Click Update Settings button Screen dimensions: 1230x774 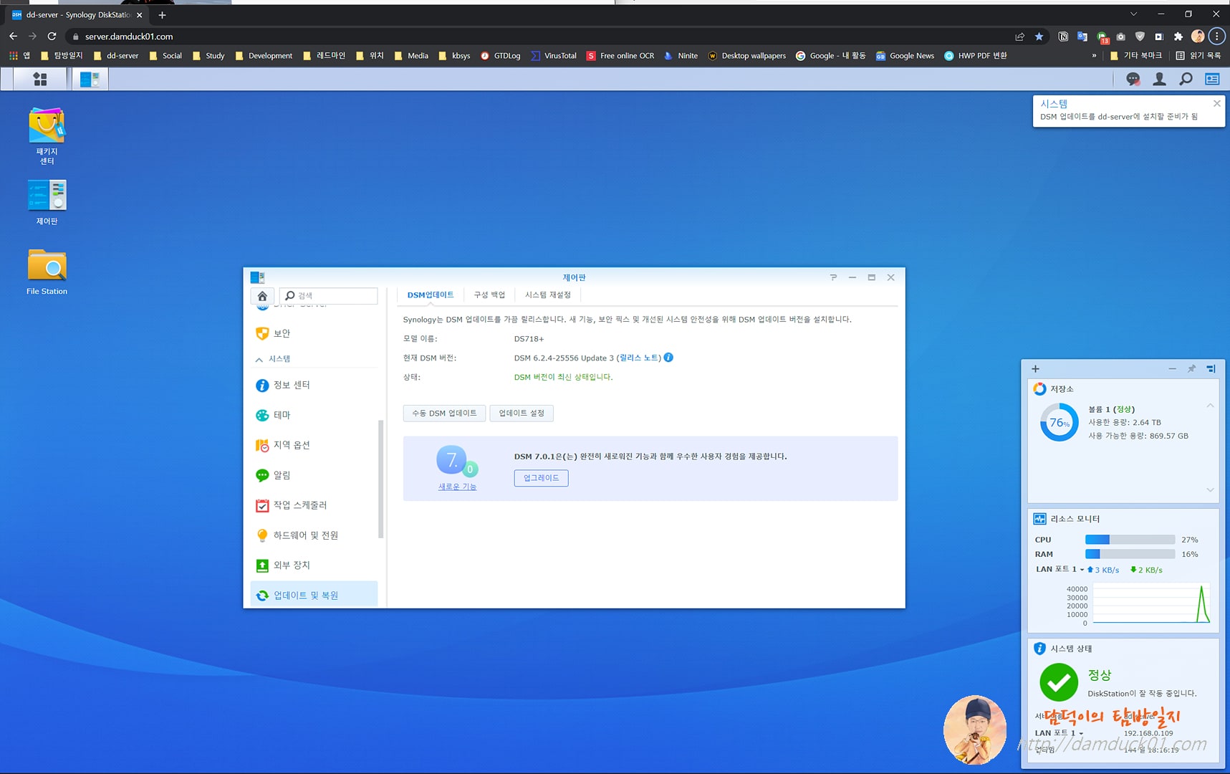point(522,413)
